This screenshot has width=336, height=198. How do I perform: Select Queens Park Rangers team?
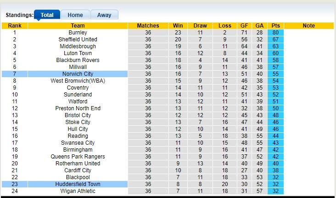pyautogui.click(x=78, y=157)
